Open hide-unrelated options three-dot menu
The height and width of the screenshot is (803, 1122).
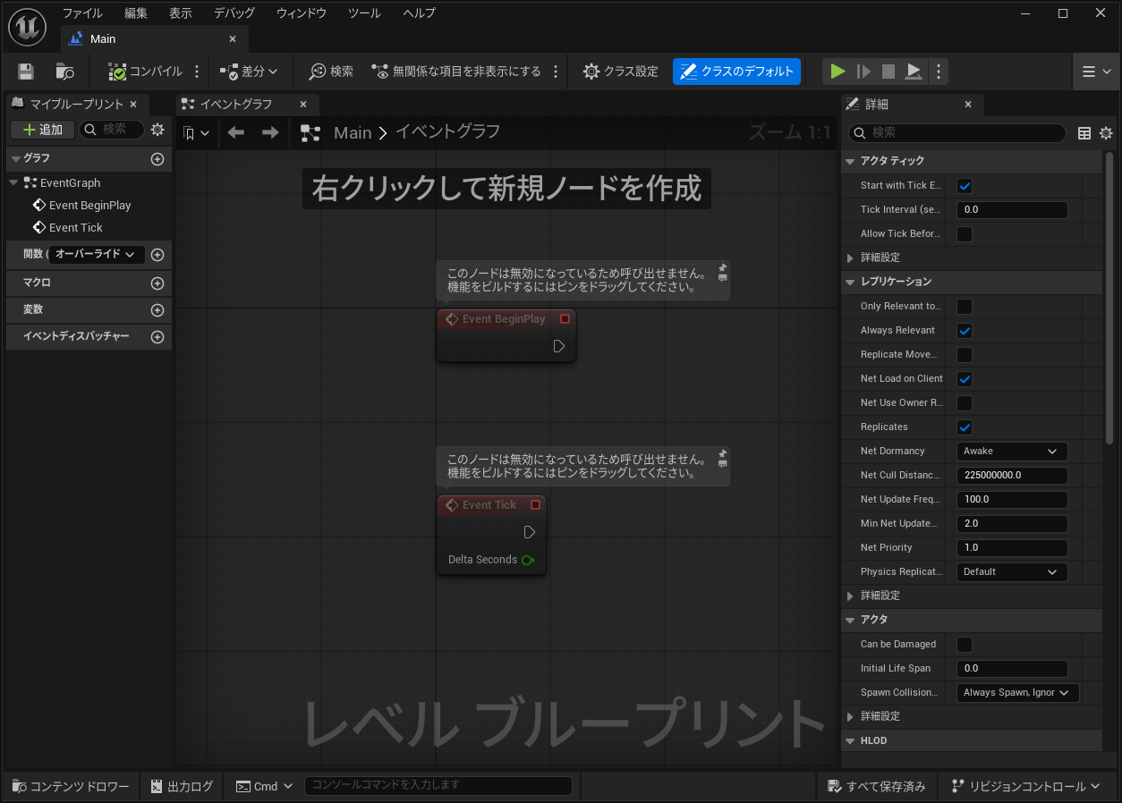click(556, 72)
